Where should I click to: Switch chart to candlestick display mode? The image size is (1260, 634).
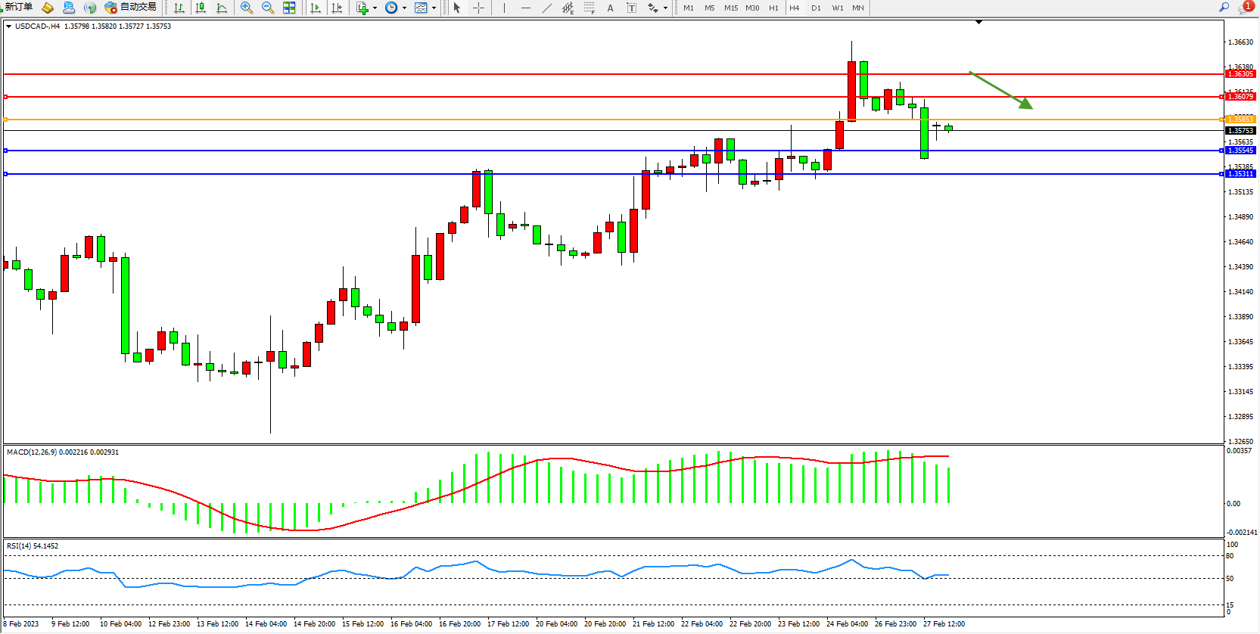[x=201, y=8]
